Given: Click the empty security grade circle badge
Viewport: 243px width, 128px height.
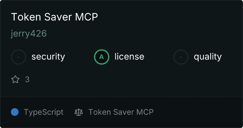Looking at the screenshot, I should pyautogui.click(x=19, y=57).
